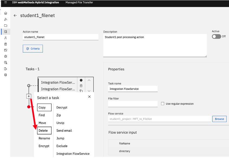Check Use regular expression checkbox

(163, 104)
